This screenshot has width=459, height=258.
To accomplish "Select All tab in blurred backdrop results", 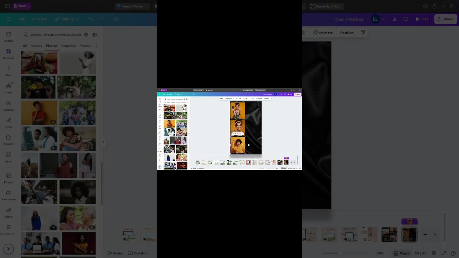I will [x=25, y=46].
